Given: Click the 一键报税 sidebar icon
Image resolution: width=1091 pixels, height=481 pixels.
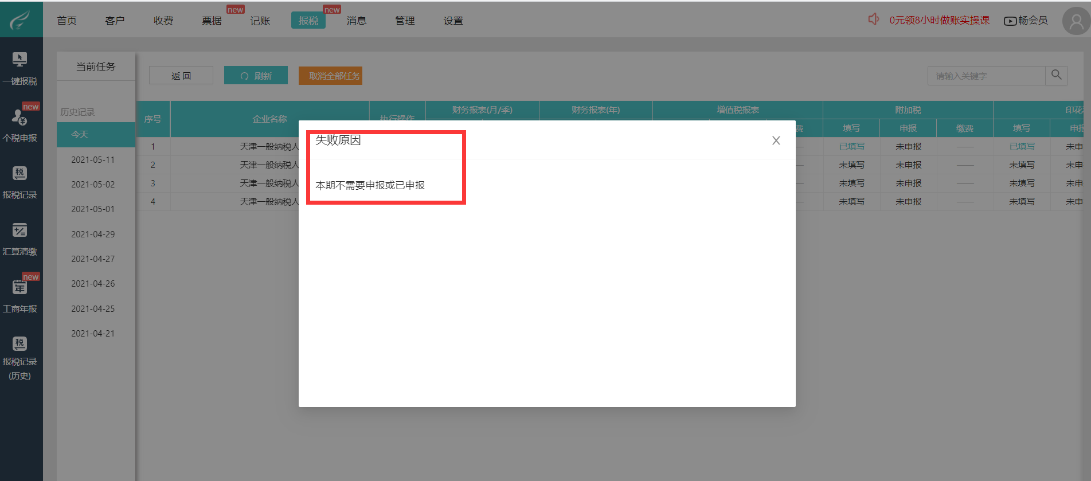Looking at the screenshot, I should click(x=20, y=60).
